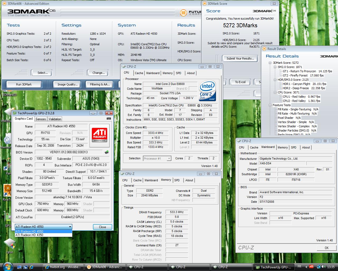Click the BIOS save icon in GPU-Z

(107, 152)
